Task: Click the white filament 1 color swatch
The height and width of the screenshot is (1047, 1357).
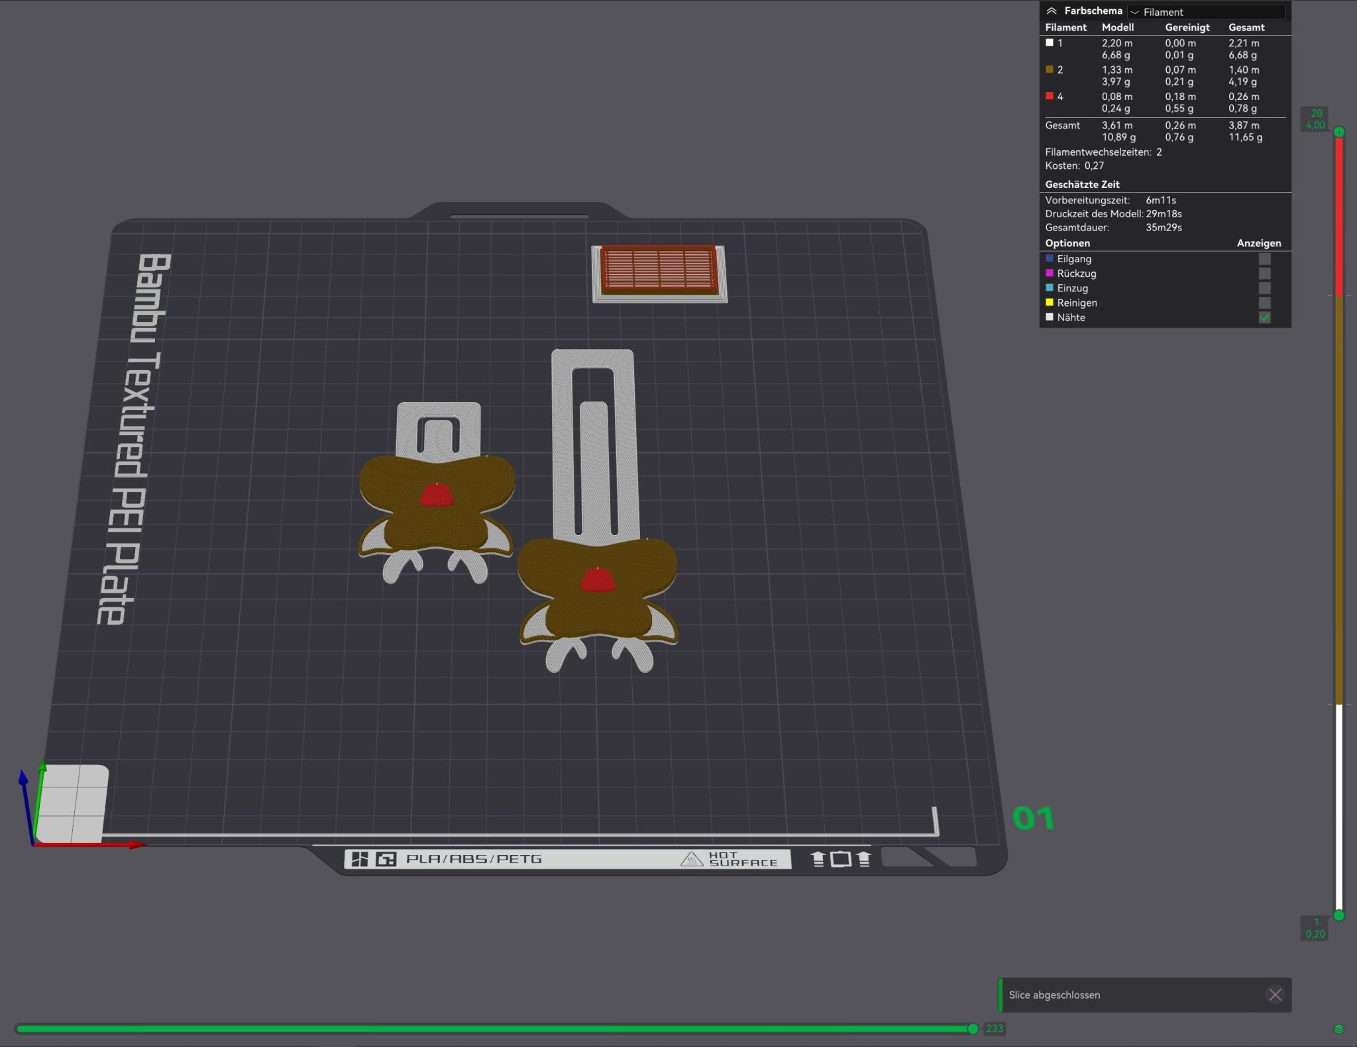Action: [x=1050, y=42]
